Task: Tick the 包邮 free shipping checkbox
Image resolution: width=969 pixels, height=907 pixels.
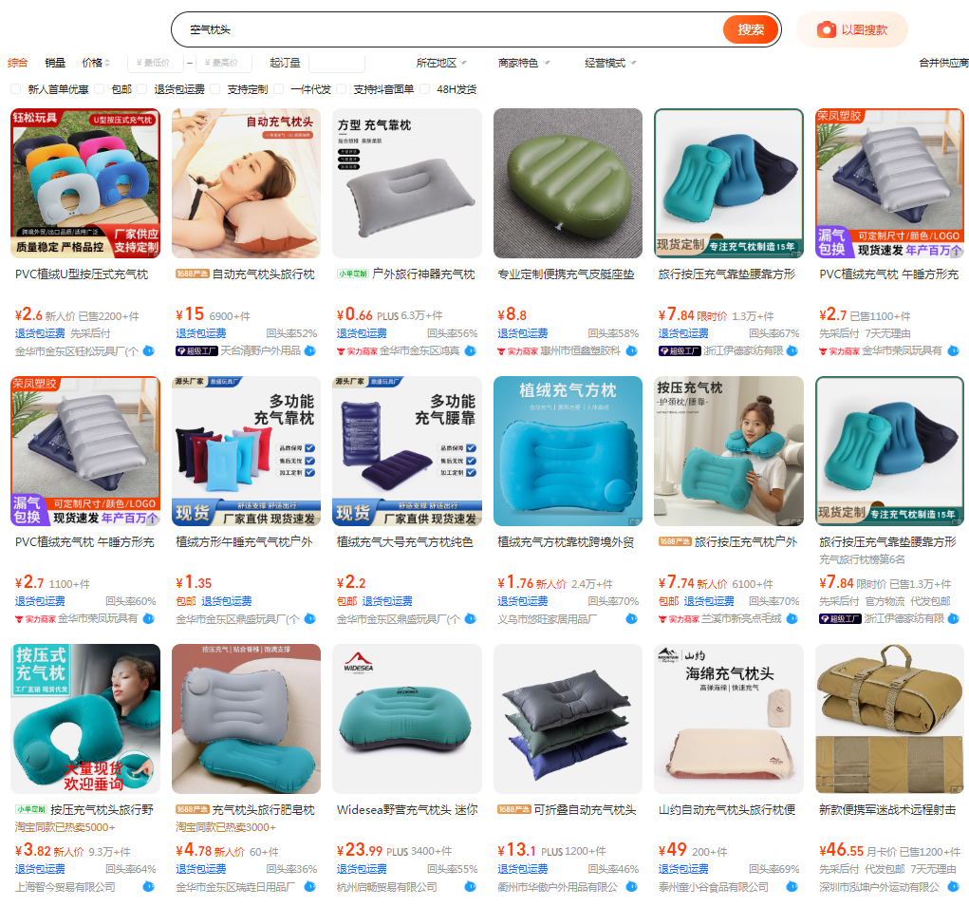Action: [x=100, y=89]
